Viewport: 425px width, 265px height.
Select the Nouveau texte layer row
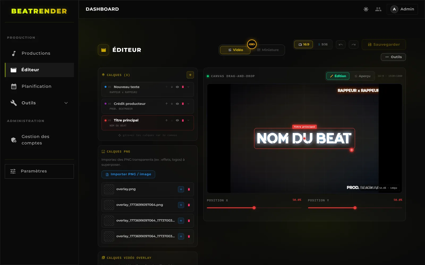click(x=148, y=89)
